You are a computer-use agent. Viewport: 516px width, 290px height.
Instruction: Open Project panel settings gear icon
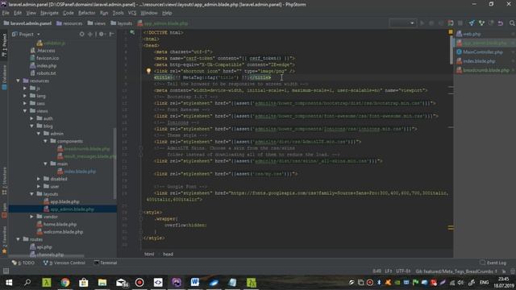[x=102, y=34]
